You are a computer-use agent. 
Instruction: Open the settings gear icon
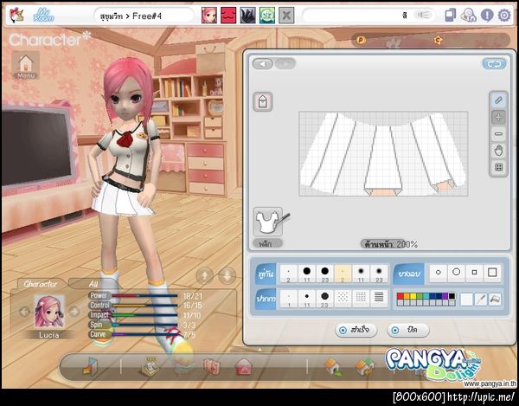pyautogui.click(x=504, y=16)
